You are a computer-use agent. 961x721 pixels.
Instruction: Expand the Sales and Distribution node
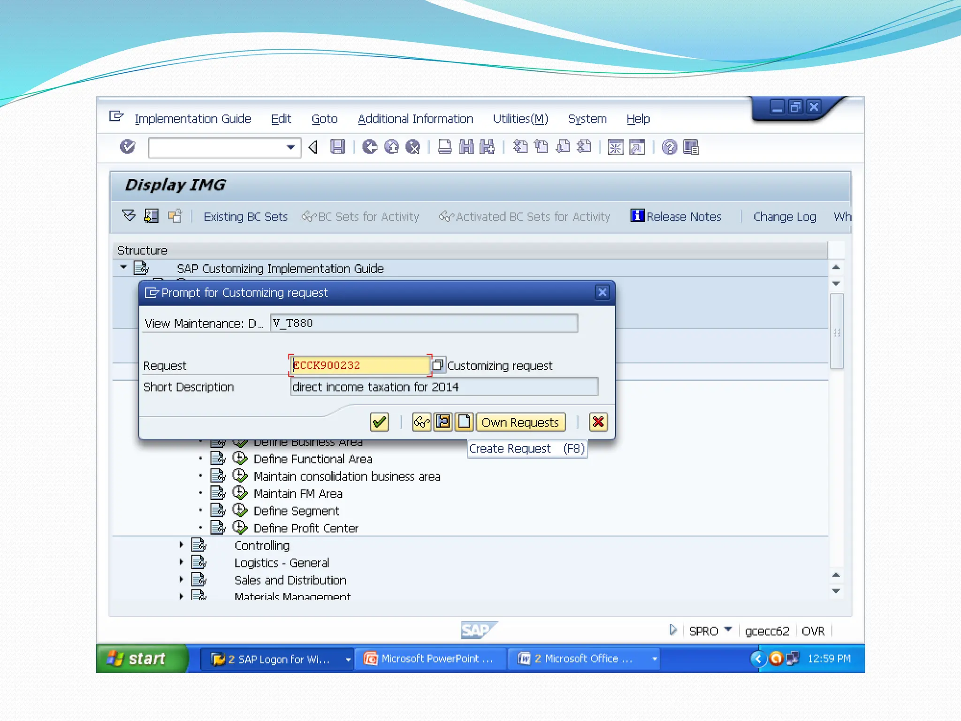click(x=182, y=580)
